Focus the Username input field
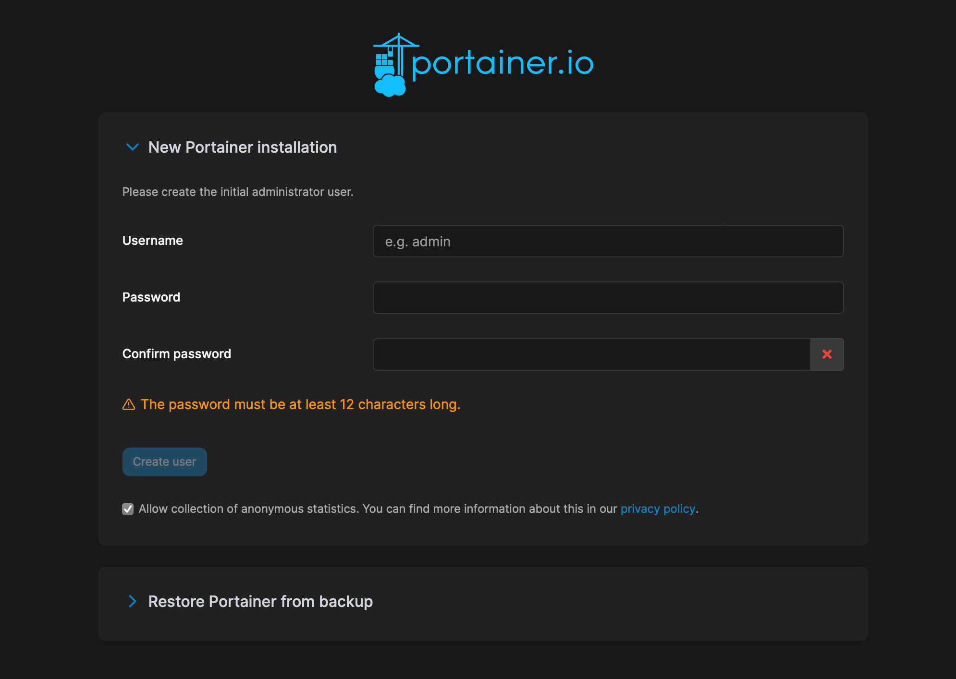The image size is (956, 679). pos(608,241)
